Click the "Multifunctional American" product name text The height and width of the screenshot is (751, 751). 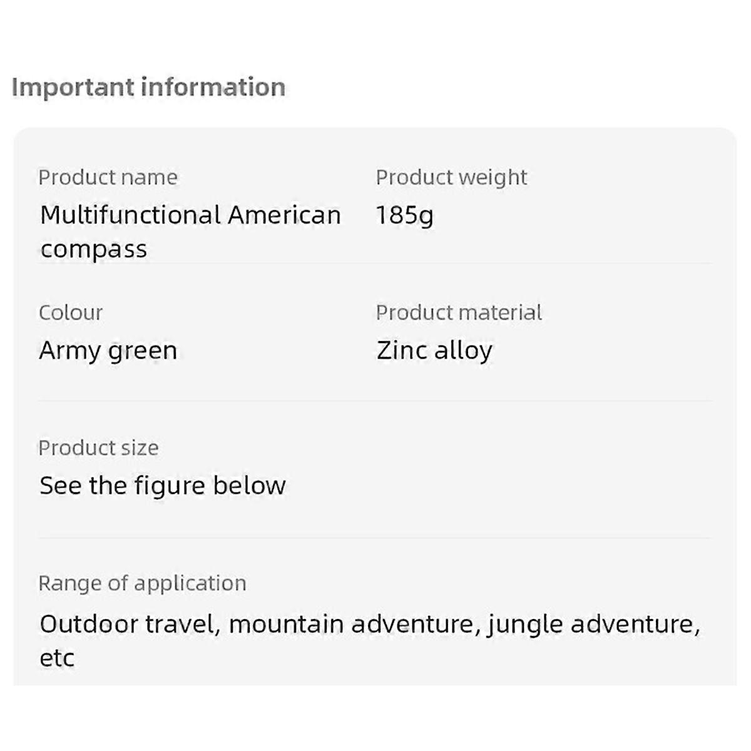coord(190,215)
